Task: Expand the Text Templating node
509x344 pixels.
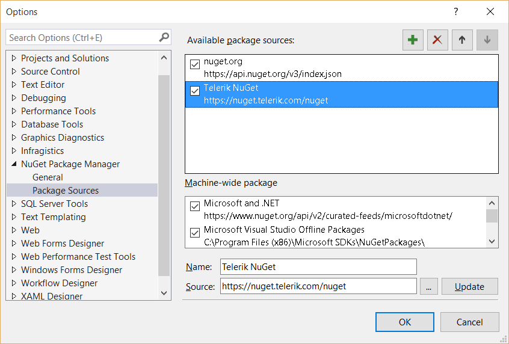Action: [x=14, y=217]
